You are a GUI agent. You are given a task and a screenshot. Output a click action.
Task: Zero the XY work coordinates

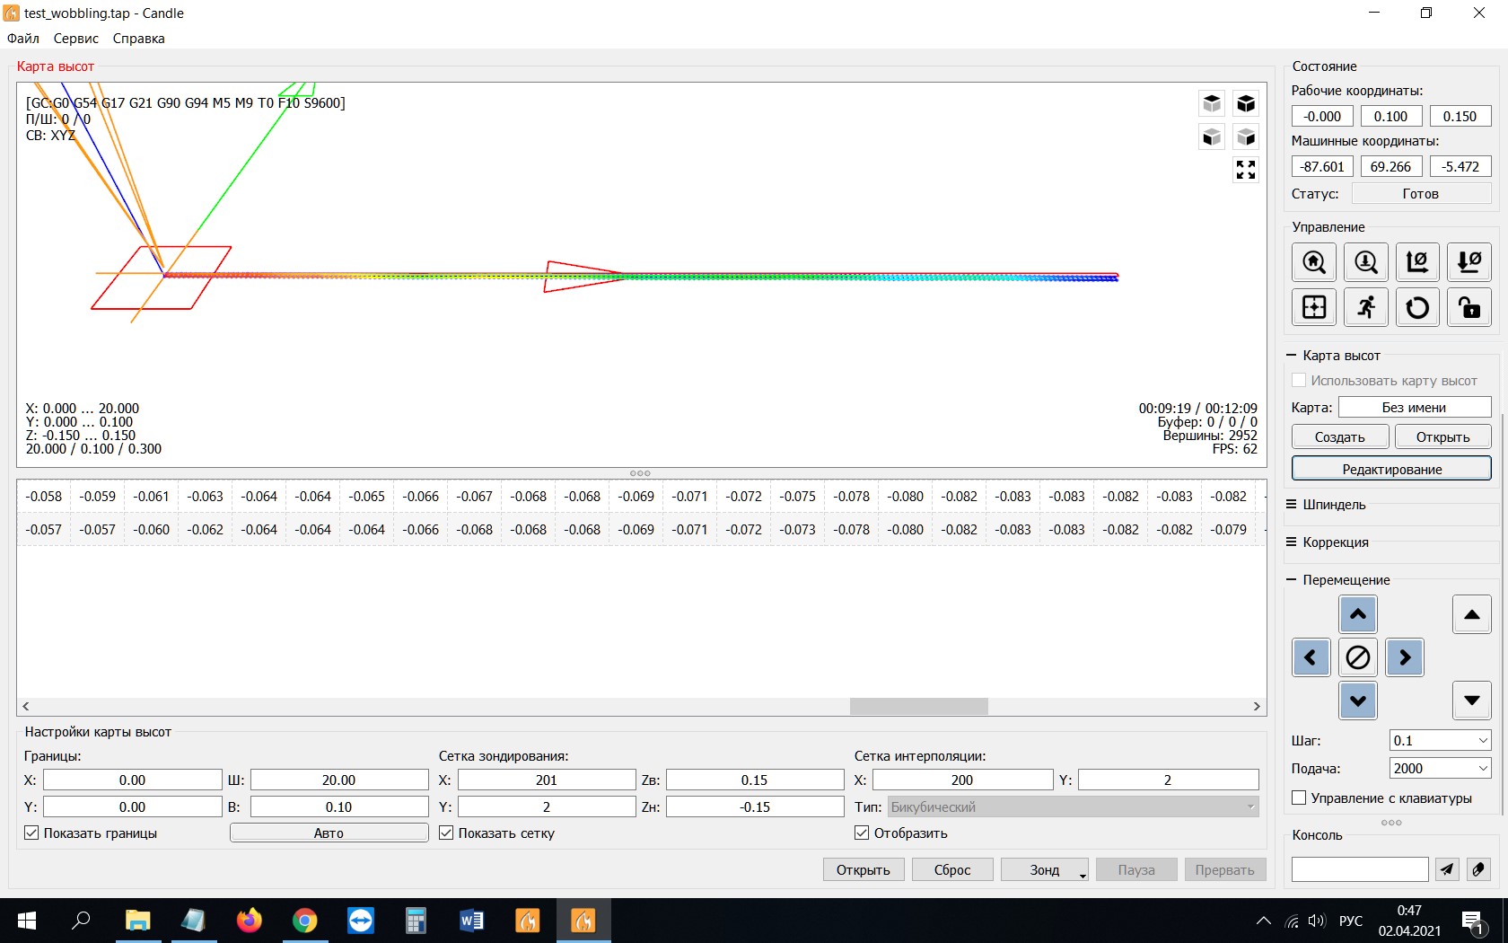(1417, 262)
